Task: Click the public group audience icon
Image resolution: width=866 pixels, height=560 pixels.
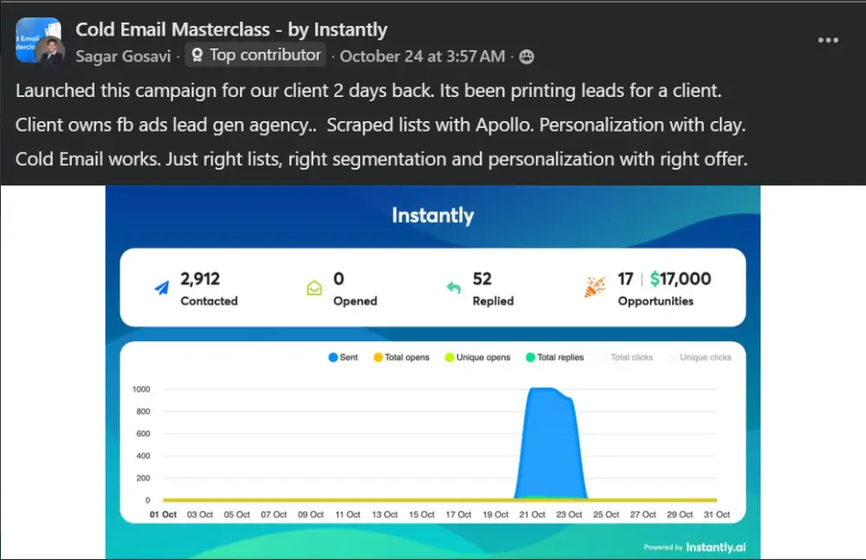Action: point(527,56)
